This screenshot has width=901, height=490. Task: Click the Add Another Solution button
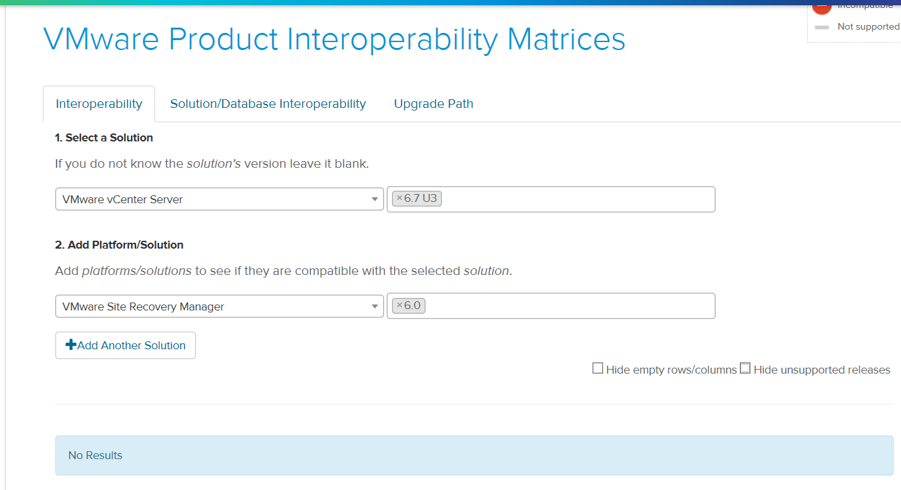click(126, 345)
